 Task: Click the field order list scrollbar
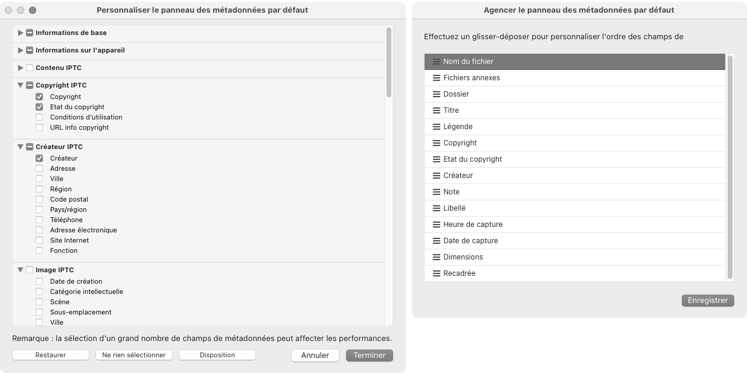click(730, 166)
